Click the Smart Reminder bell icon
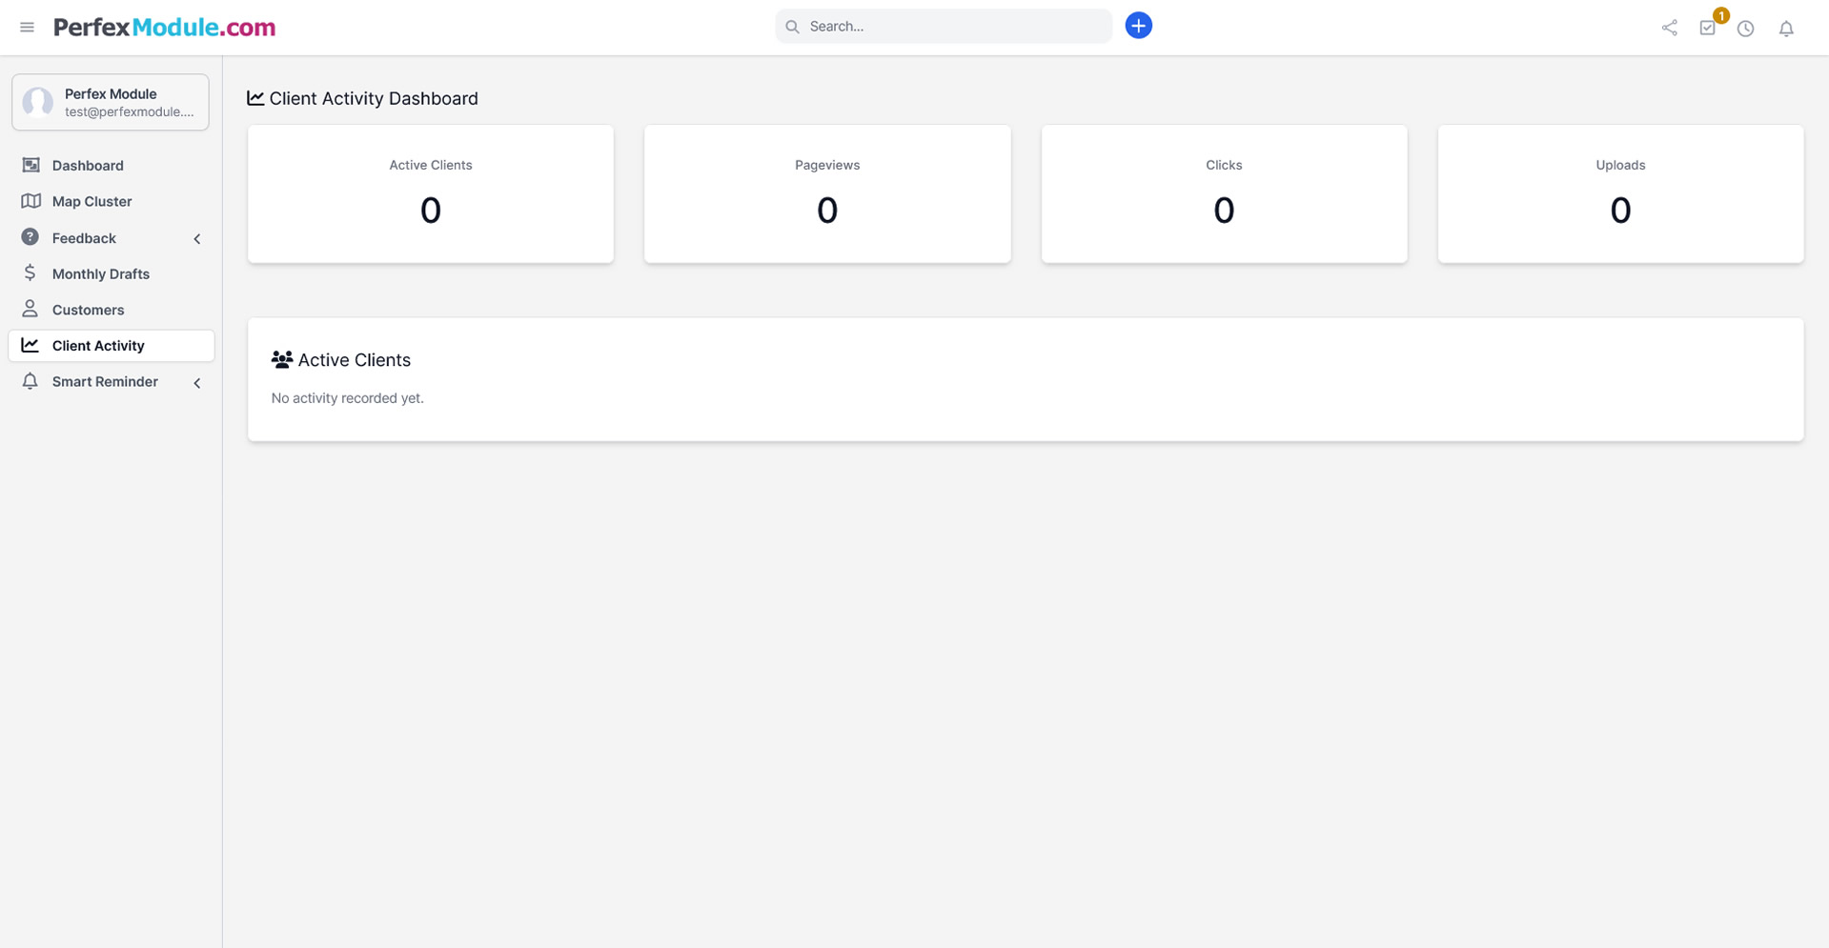The image size is (1829, 948). (x=30, y=381)
